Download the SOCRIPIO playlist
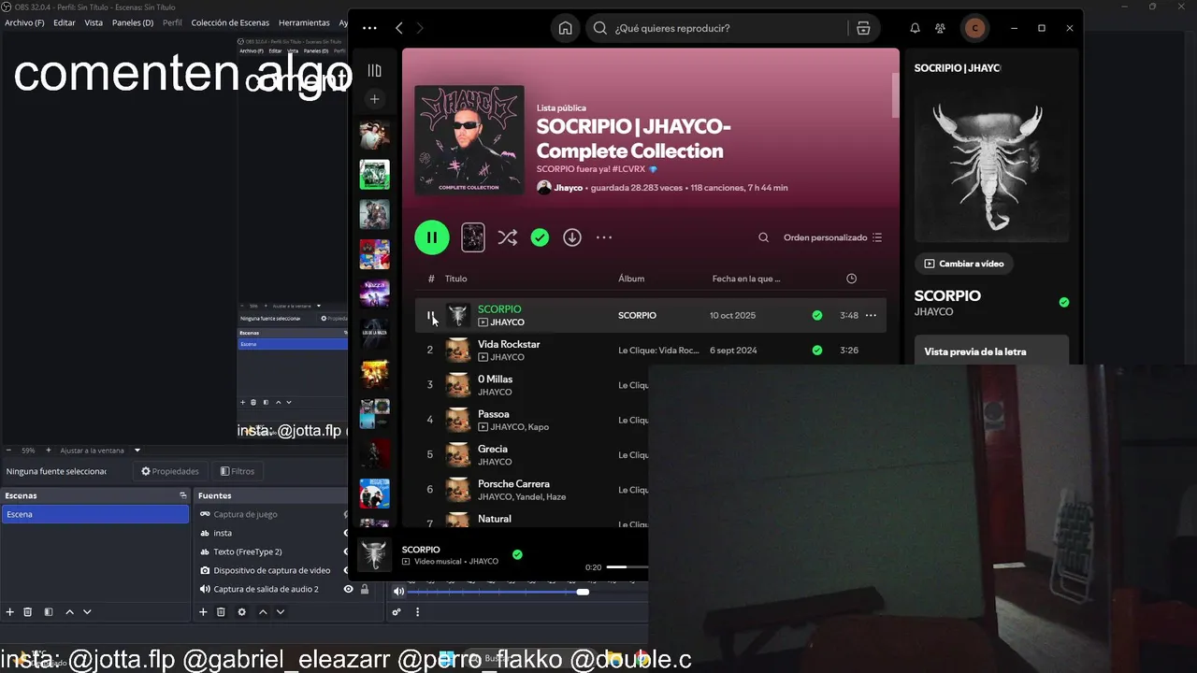This screenshot has width=1197, height=673. click(x=572, y=237)
